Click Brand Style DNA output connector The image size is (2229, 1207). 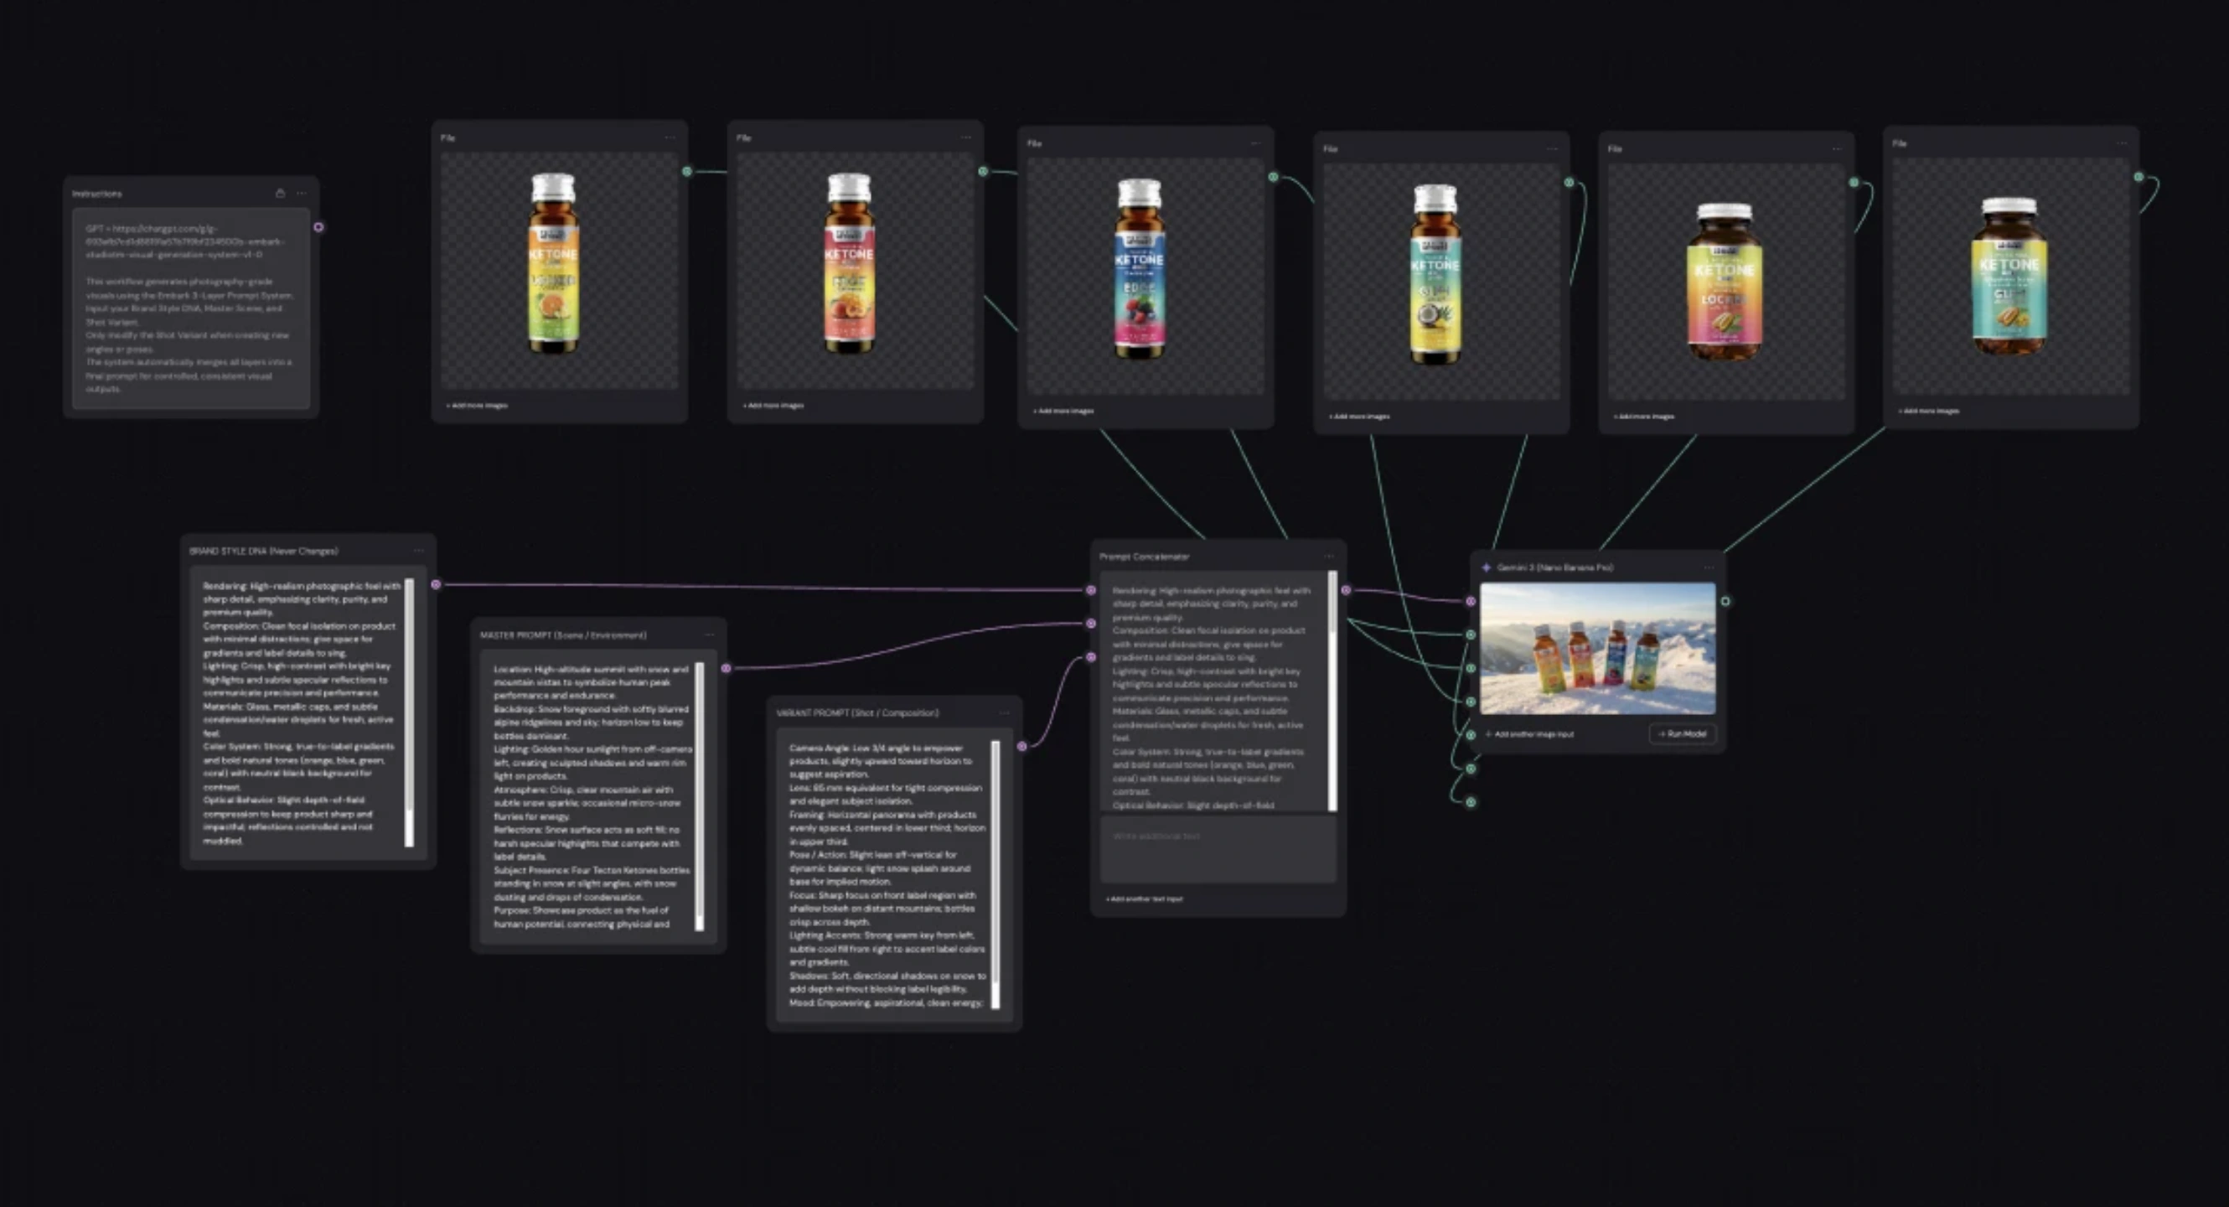click(436, 584)
